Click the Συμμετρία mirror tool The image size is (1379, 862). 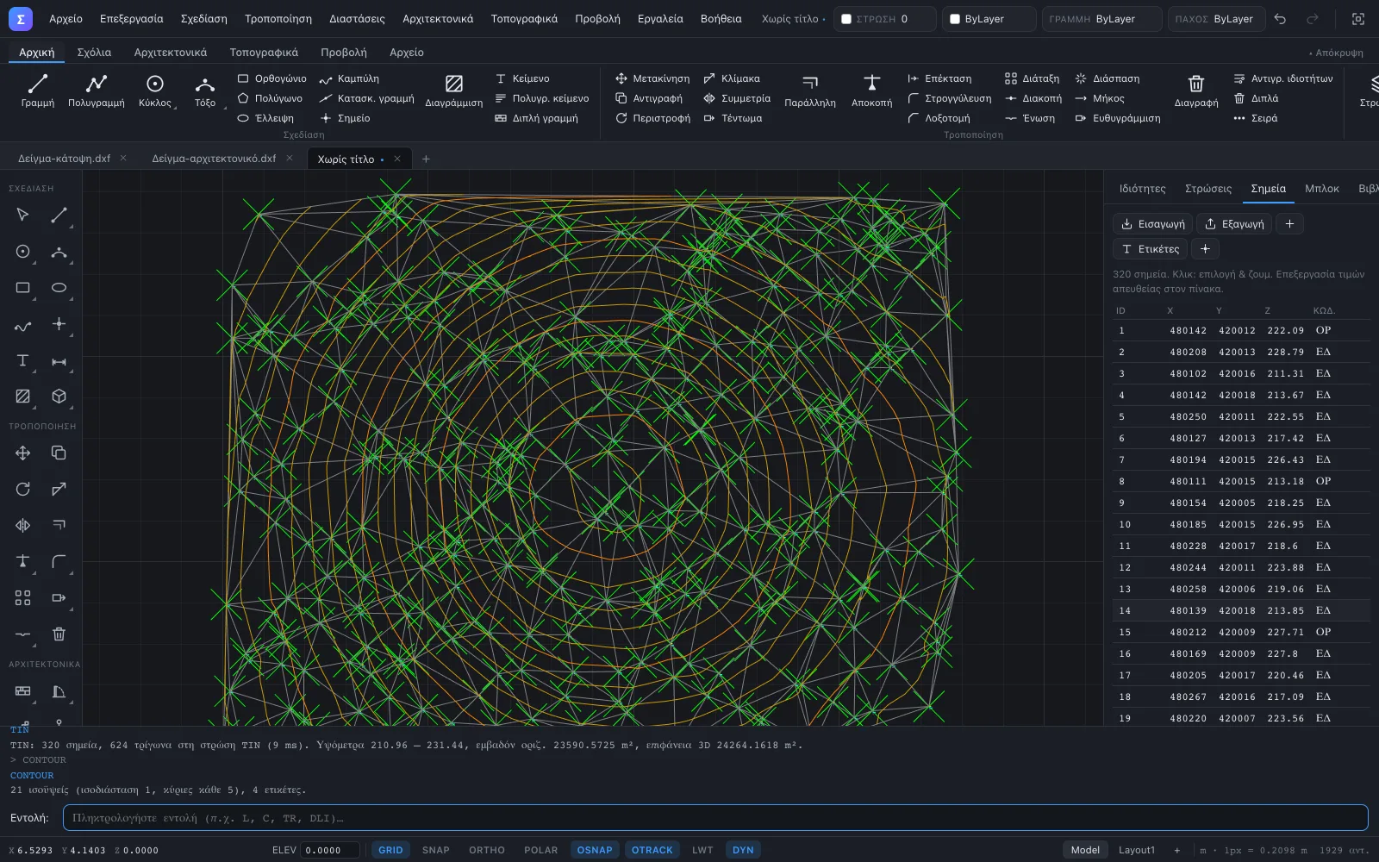click(x=737, y=98)
